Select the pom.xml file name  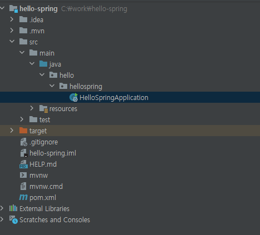(x=43, y=198)
